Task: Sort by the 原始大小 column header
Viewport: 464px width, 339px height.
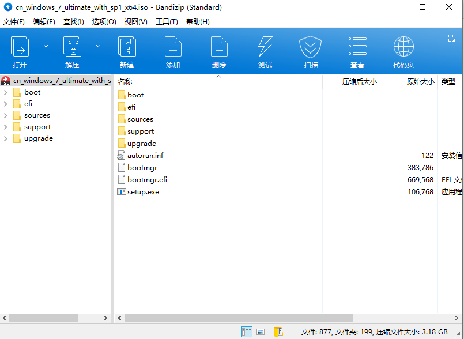Action: pyautogui.click(x=409, y=81)
